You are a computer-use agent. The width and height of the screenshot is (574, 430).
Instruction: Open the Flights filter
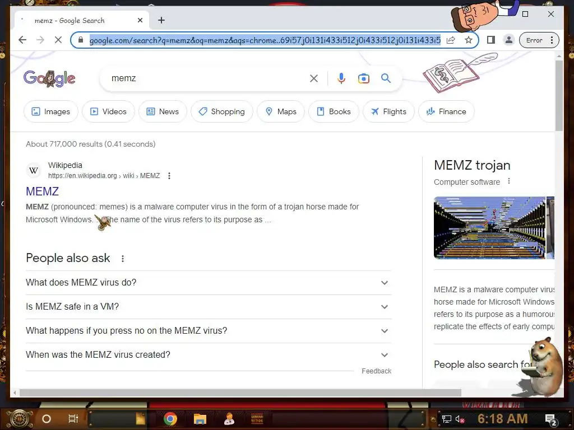[x=389, y=111]
